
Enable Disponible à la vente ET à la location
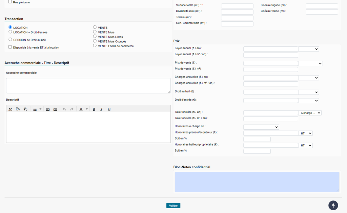tap(10, 47)
